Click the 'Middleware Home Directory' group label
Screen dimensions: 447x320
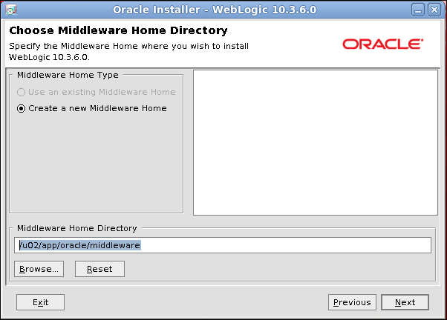77,228
